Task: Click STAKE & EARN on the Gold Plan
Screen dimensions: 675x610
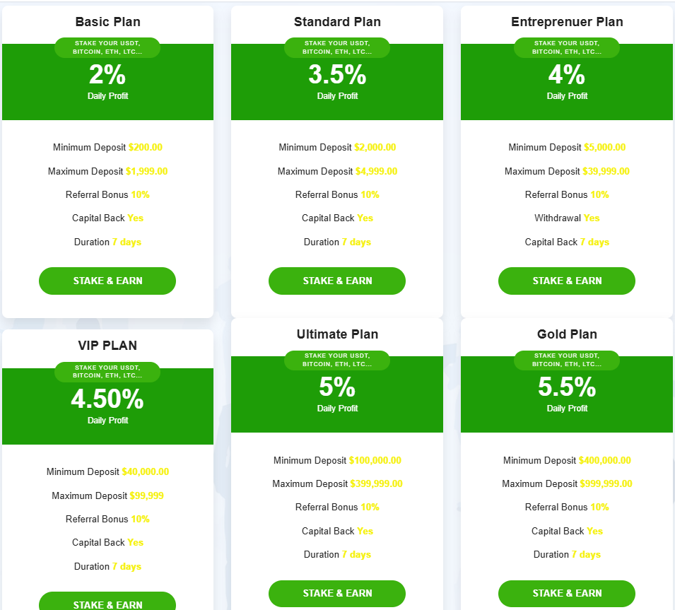Action: (x=566, y=593)
